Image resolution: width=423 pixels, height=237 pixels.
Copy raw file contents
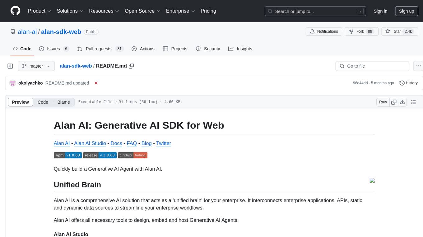pos(394,102)
